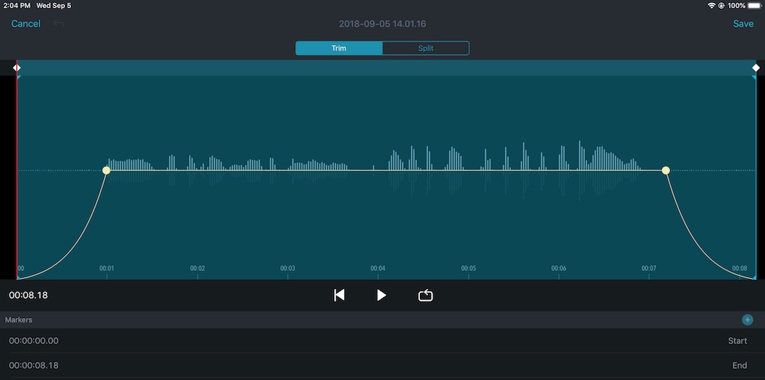This screenshot has width=765, height=380.
Task: Click the 00:02 timeline tick
Action: 197,269
